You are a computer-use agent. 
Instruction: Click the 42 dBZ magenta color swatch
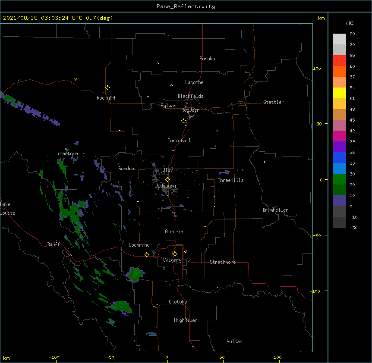(x=339, y=136)
